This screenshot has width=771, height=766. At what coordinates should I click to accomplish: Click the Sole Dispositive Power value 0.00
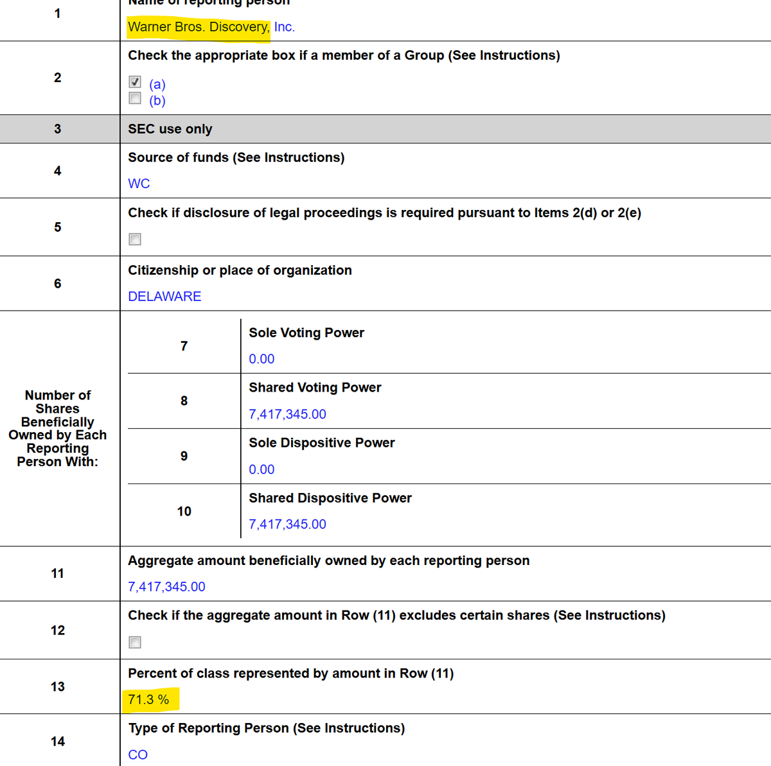261,469
